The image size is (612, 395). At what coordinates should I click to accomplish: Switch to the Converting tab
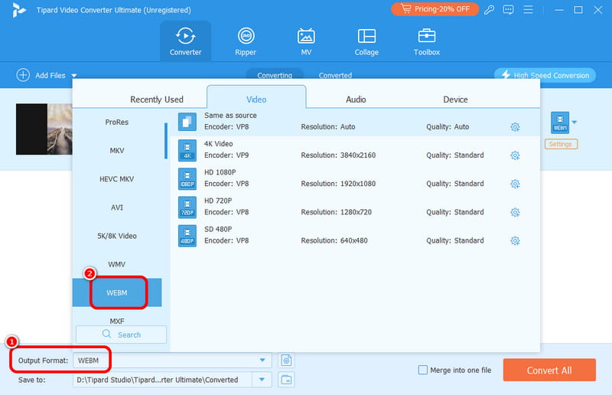[x=275, y=75]
